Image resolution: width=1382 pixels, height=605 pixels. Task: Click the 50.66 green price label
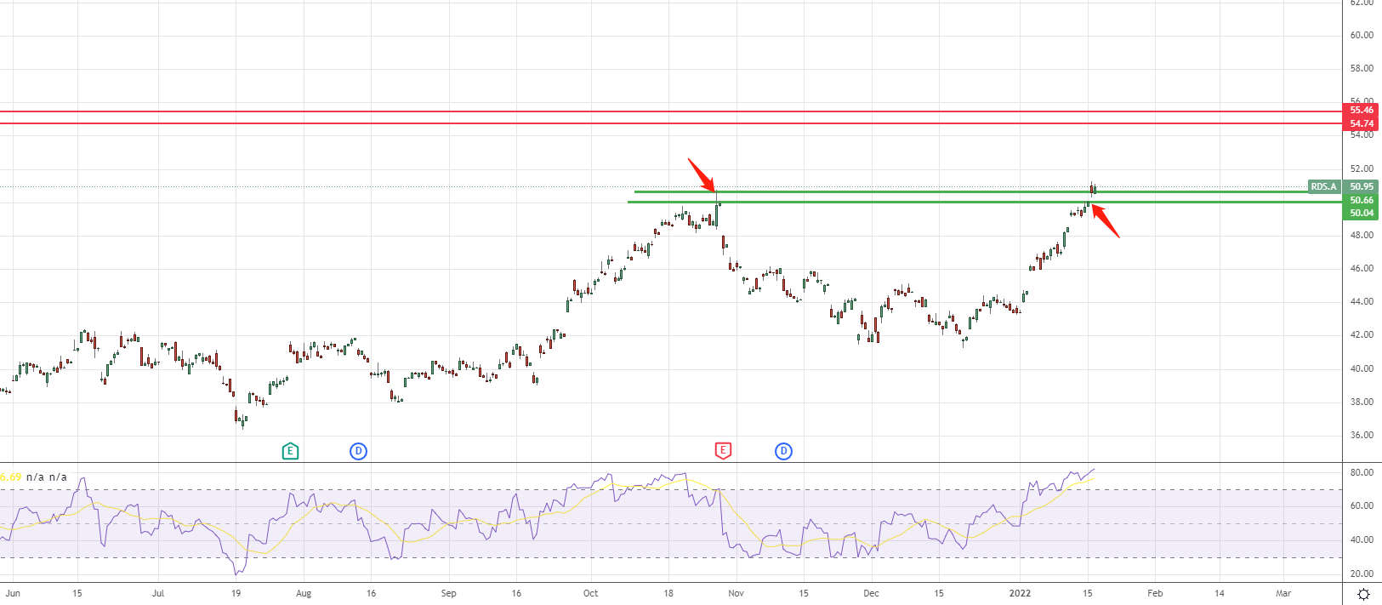pyautogui.click(x=1362, y=200)
